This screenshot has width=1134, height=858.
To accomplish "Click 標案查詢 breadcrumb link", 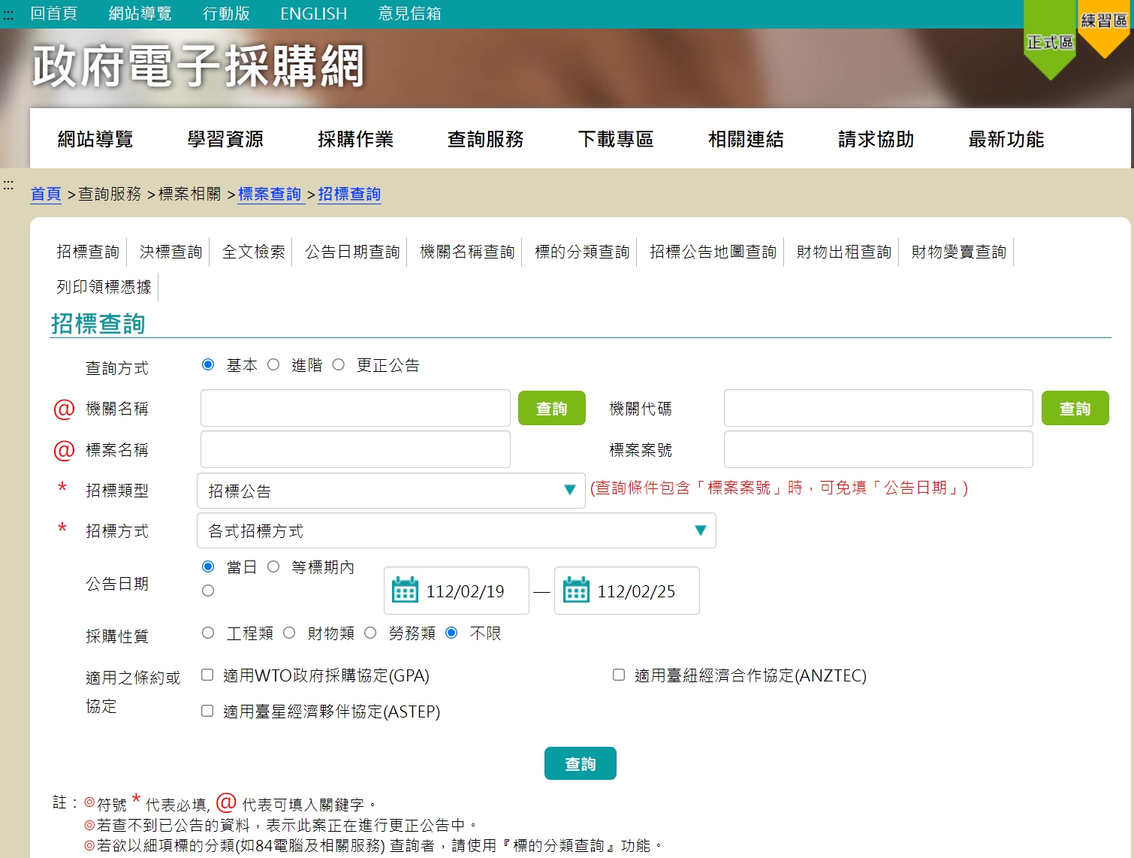I will click(270, 194).
